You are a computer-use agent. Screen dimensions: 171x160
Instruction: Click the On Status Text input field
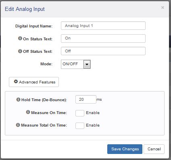tap(103, 38)
